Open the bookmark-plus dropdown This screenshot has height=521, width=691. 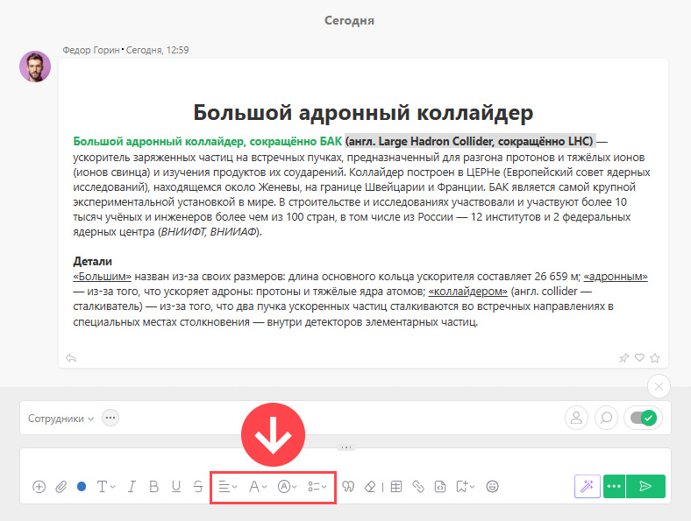point(466,487)
